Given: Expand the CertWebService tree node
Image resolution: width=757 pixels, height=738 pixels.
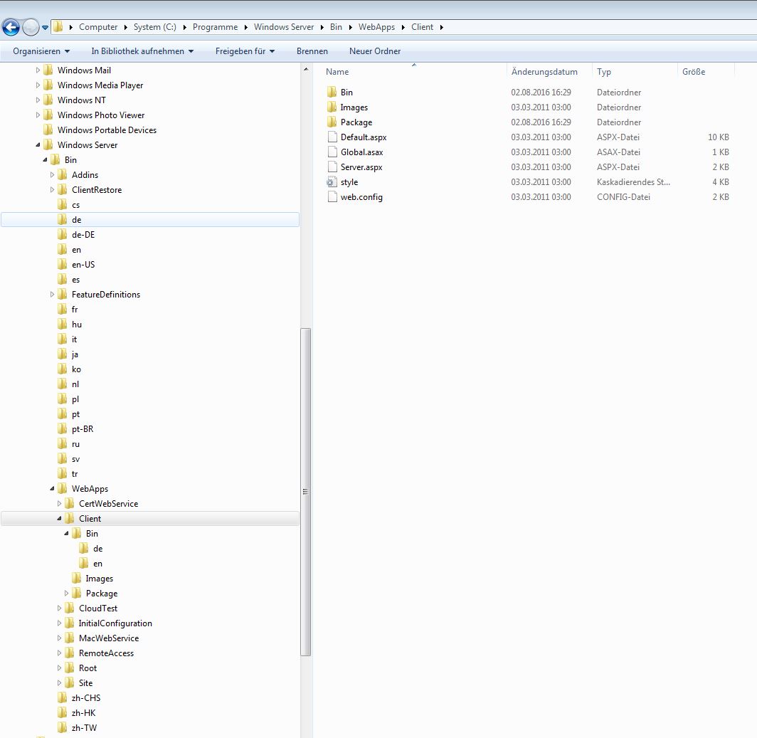Looking at the screenshot, I should point(60,504).
